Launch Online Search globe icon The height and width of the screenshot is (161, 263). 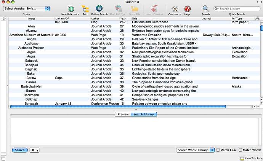99,9
